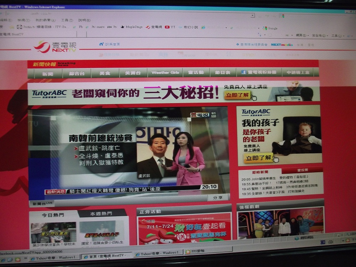The image size is (356, 267).
Task: Switch to second Yahoo!奇摩 taskbar window
Action: 158,253
